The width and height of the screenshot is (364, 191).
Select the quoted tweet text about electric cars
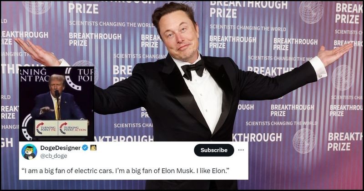pos(126,171)
